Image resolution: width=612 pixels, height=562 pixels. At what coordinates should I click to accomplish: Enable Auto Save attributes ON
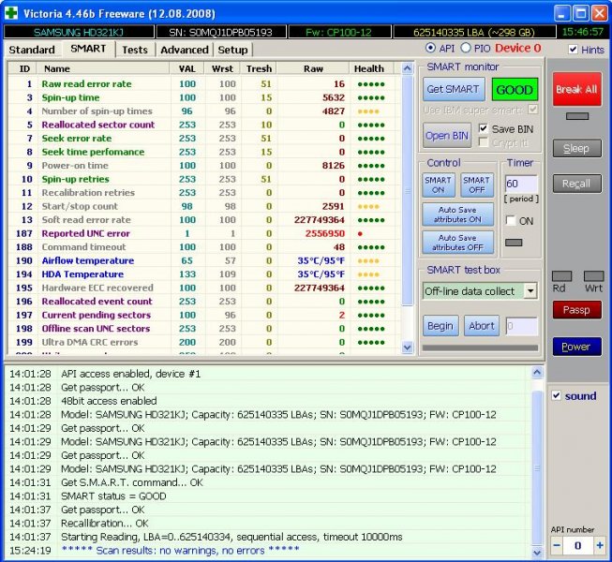457,214
